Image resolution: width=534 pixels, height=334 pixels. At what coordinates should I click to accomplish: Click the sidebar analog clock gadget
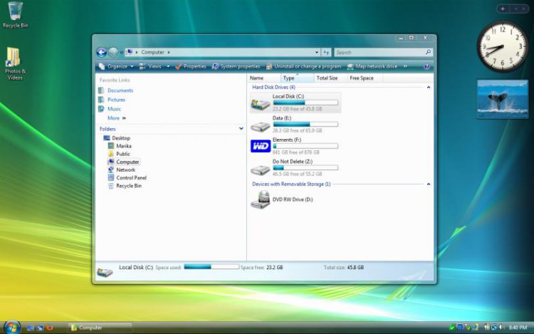[503, 47]
